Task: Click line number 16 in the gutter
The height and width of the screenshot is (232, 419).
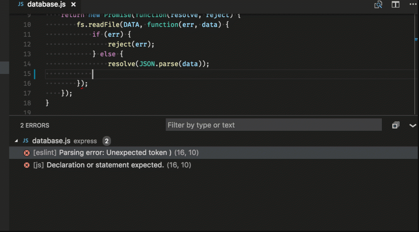Action: coord(27,83)
